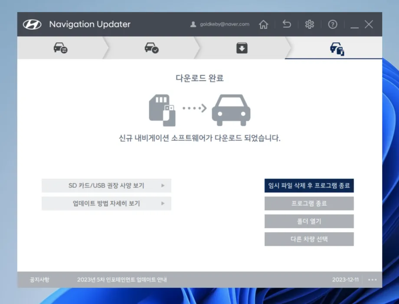Click the 프로그램 종료 button
This screenshot has height=304, width=399.
pos(309,203)
